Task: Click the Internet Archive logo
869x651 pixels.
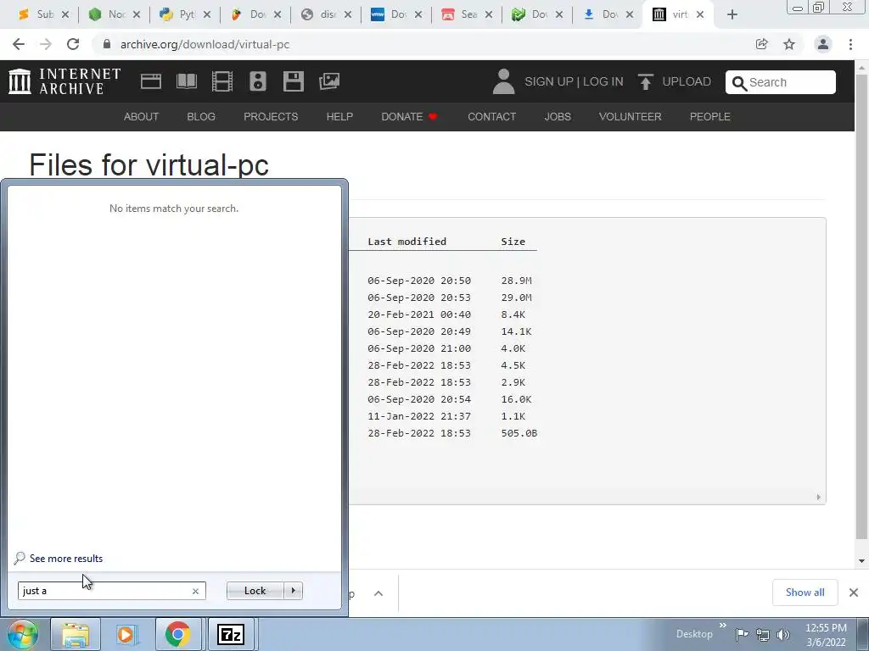Action: coord(64,81)
